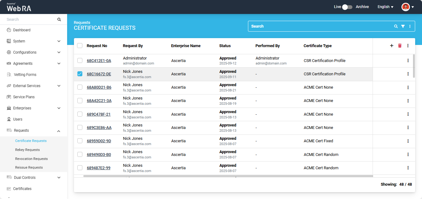The image size is (422, 199).
Task: Click the Certificates icon in sidebar
Action: tap(9, 189)
